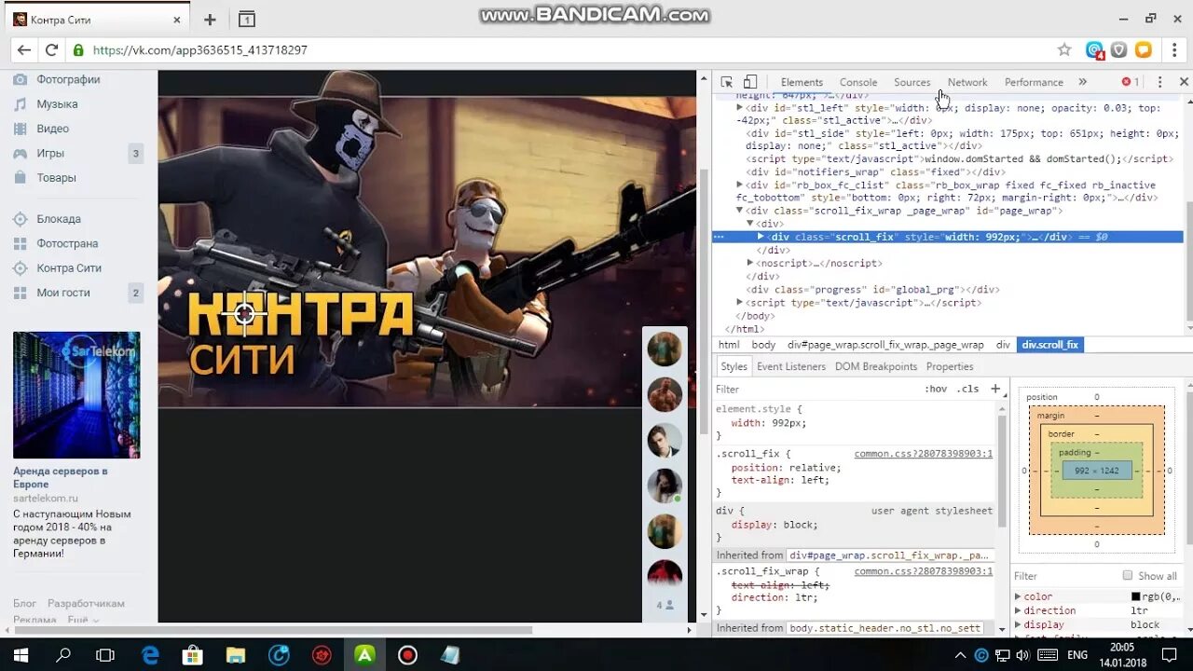Expand the noscript node
The image size is (1193, 671).
[x=750, y=263]
